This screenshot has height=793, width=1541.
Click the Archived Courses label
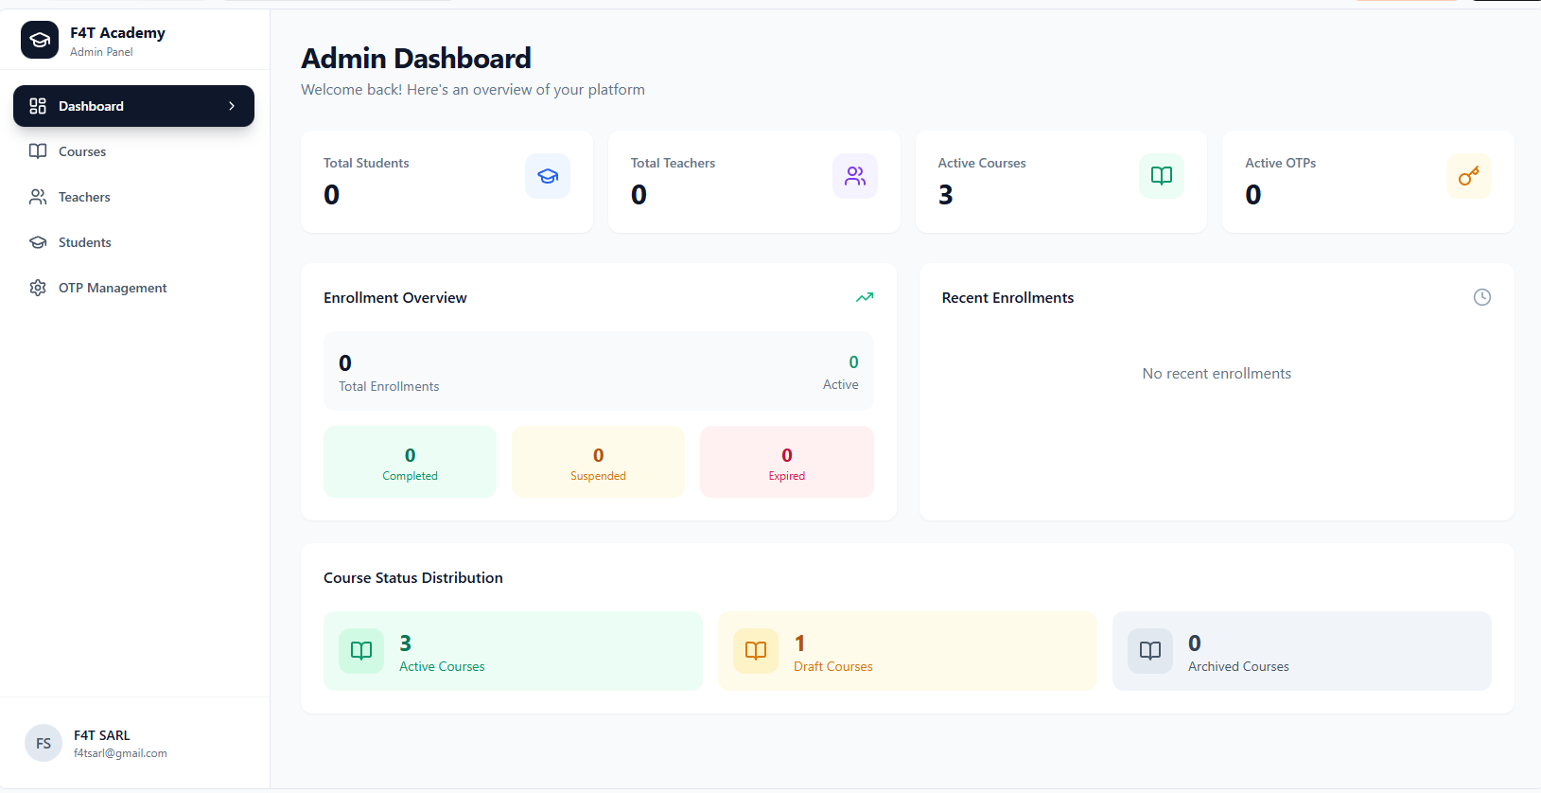click(x=1238, y=666)
